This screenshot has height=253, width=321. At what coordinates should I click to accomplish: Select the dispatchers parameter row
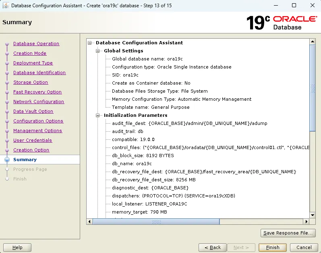coord(174,196)
